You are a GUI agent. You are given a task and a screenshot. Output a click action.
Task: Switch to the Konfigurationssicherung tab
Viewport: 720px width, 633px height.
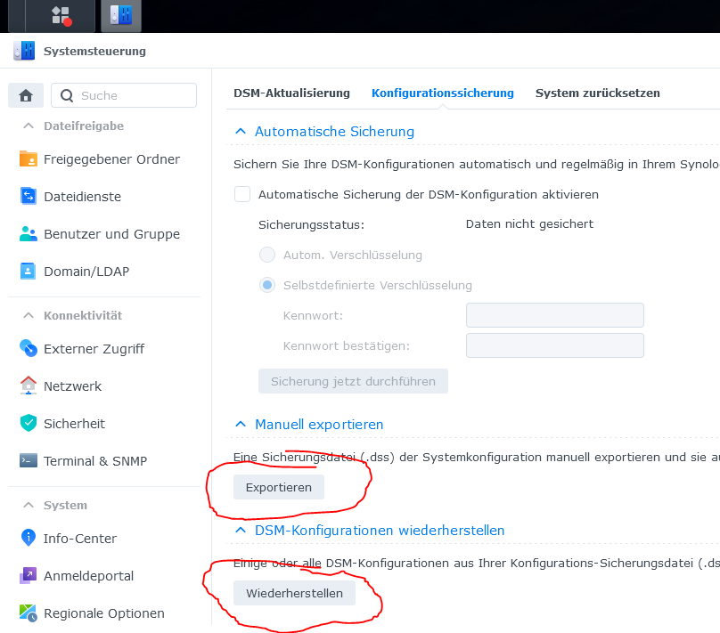(443, 93)
